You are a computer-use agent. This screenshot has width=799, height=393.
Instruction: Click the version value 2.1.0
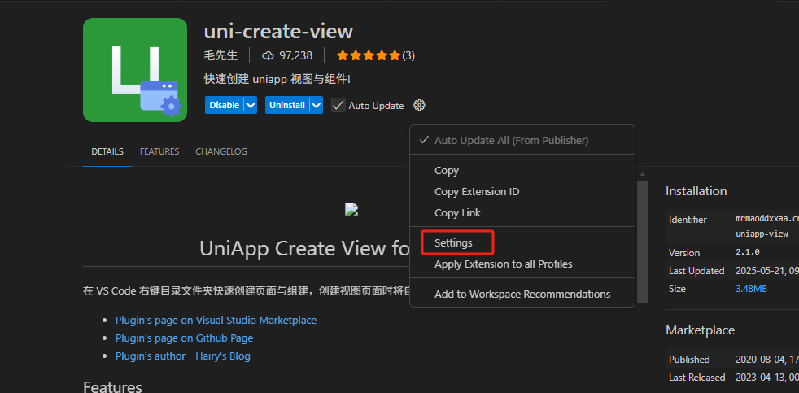[x=748, y=252]
